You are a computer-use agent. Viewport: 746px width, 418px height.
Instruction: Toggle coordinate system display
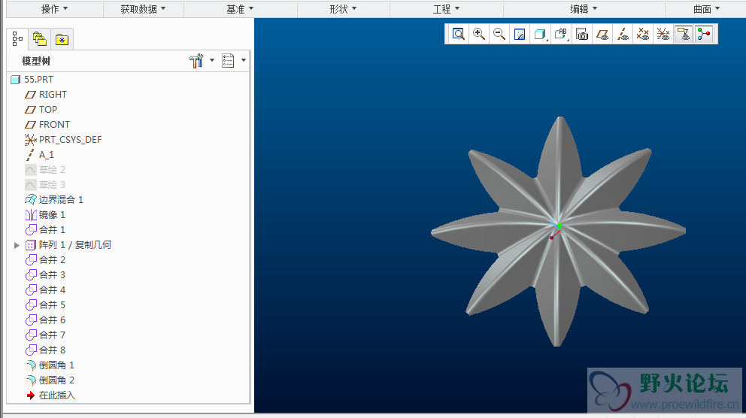pyautogui.click(x=663, y=34)
